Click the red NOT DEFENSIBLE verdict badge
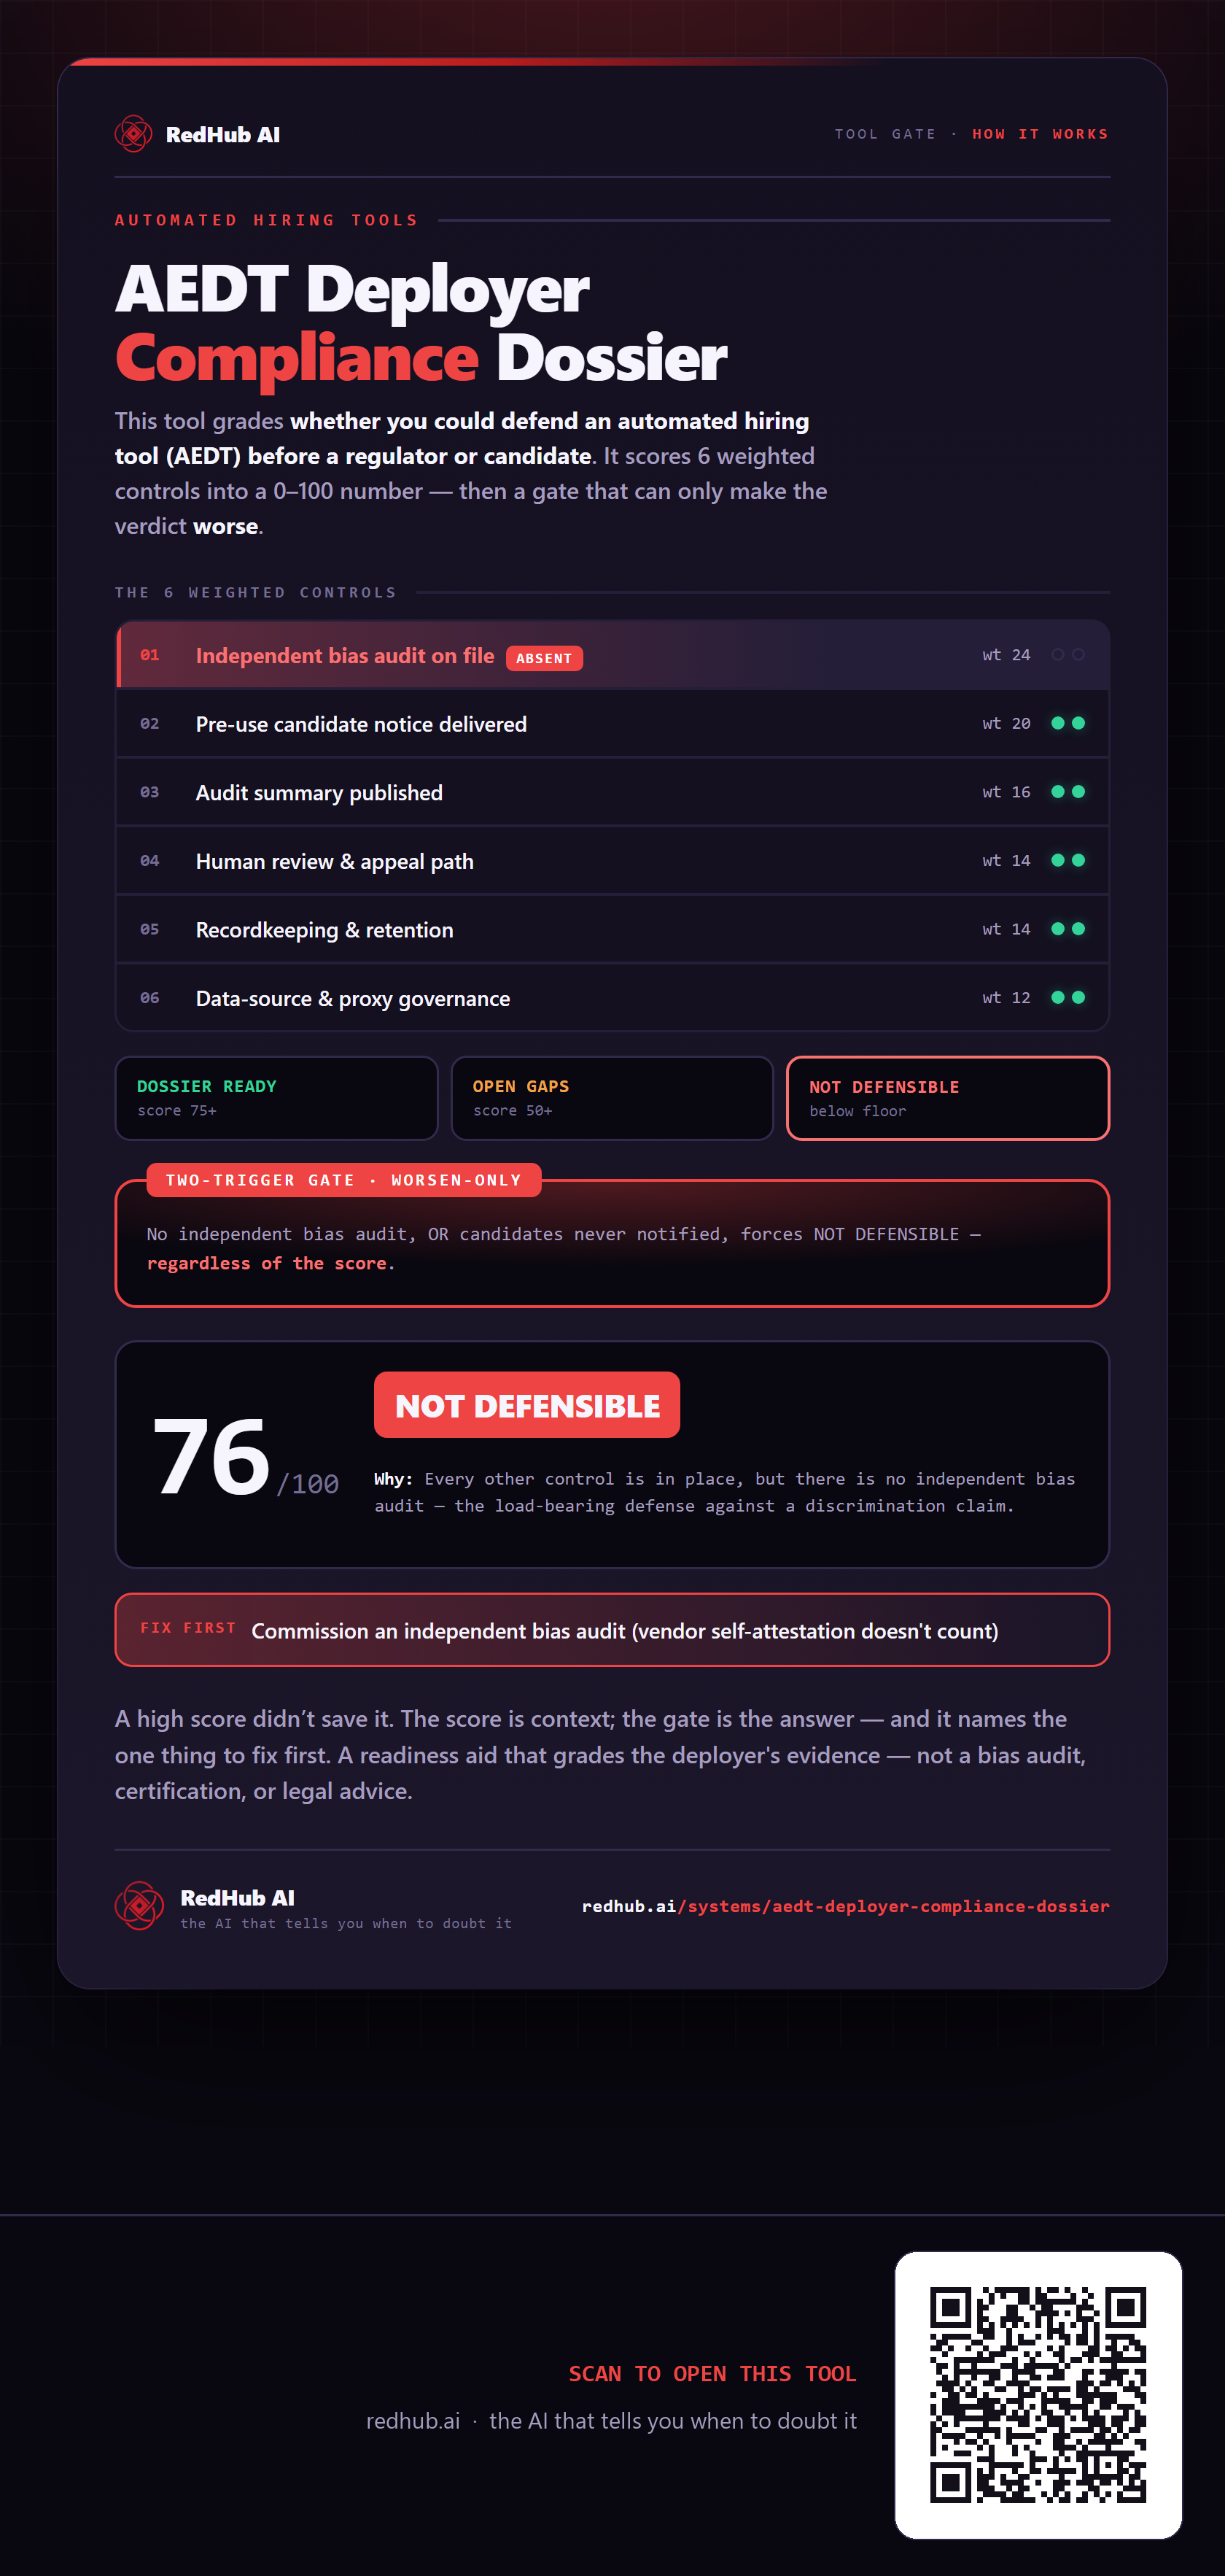This screenshot has width=1225, height=2576. [528, 1405]
